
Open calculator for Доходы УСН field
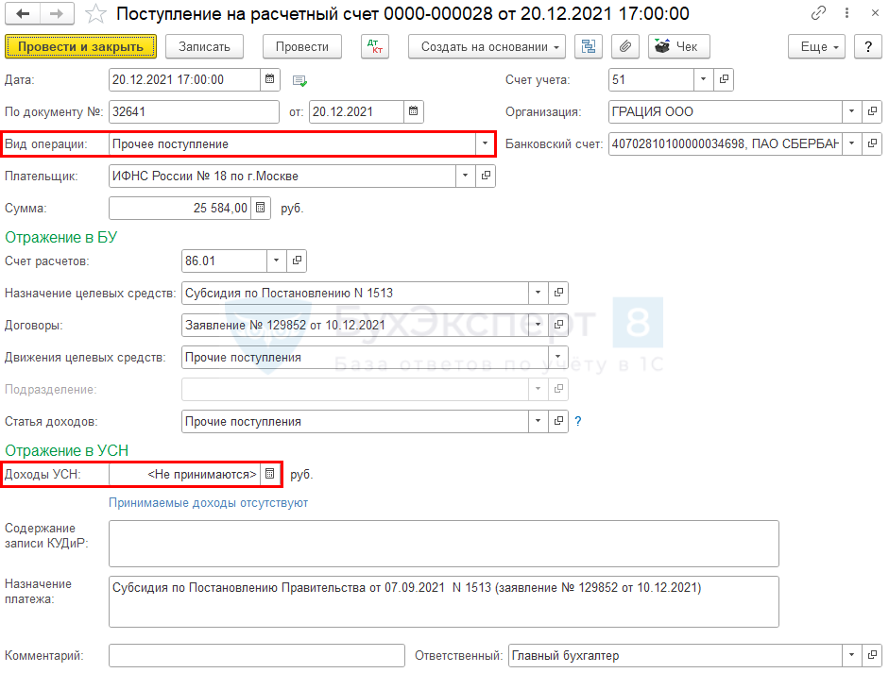click(x=270, y=474)
